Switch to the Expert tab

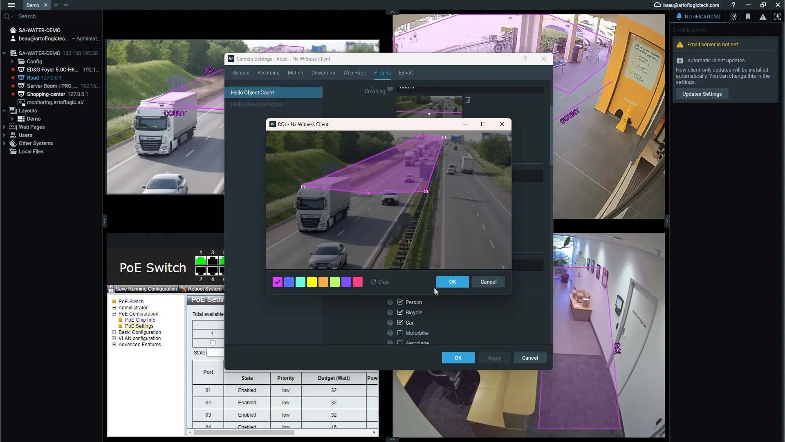click(x=406, y=73)
